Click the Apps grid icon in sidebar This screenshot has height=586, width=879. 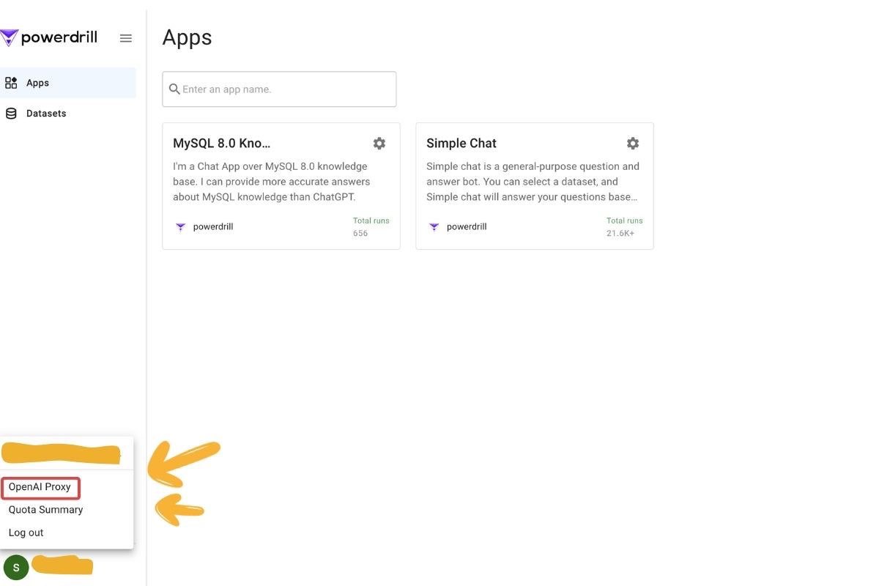(11, 83)
